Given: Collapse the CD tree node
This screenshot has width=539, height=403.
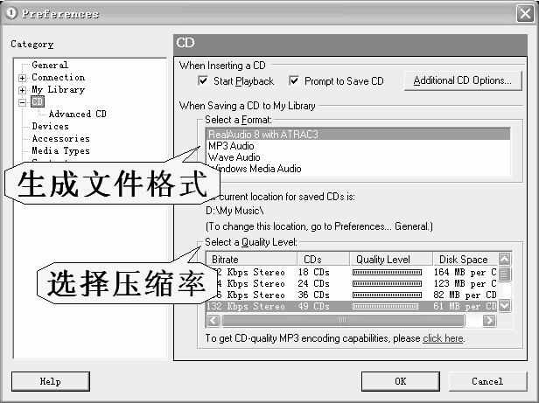Looking at the screenshot, I should (x=23, y=102).
